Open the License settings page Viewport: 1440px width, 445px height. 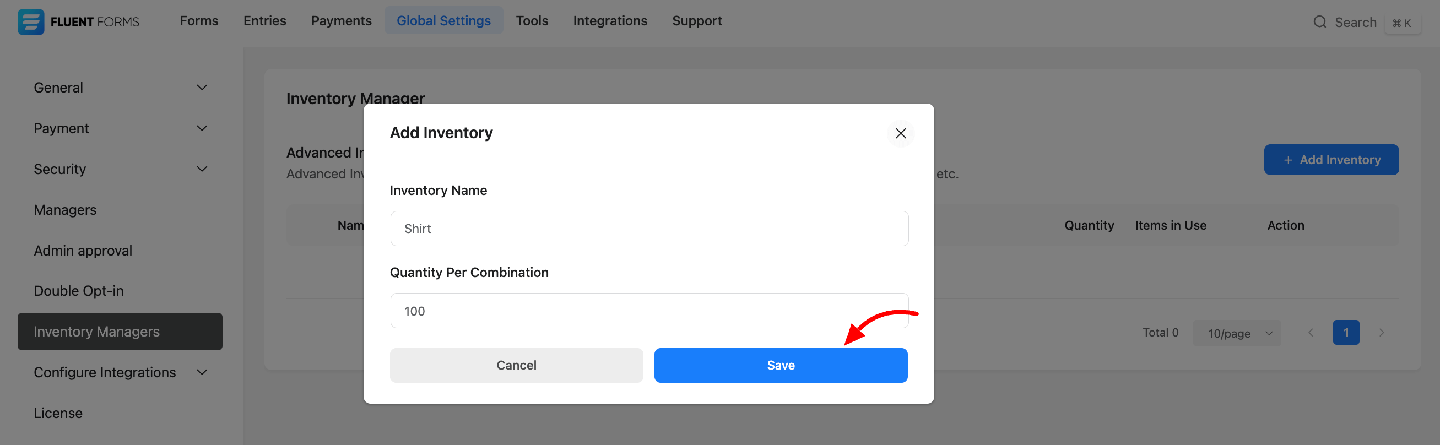58,413
